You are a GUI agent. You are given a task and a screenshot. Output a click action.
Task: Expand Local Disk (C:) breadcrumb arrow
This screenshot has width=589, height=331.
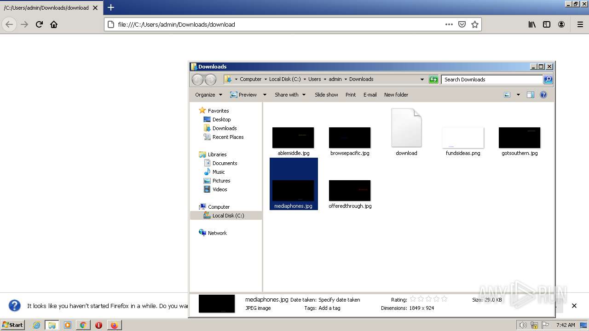[305, 80]
